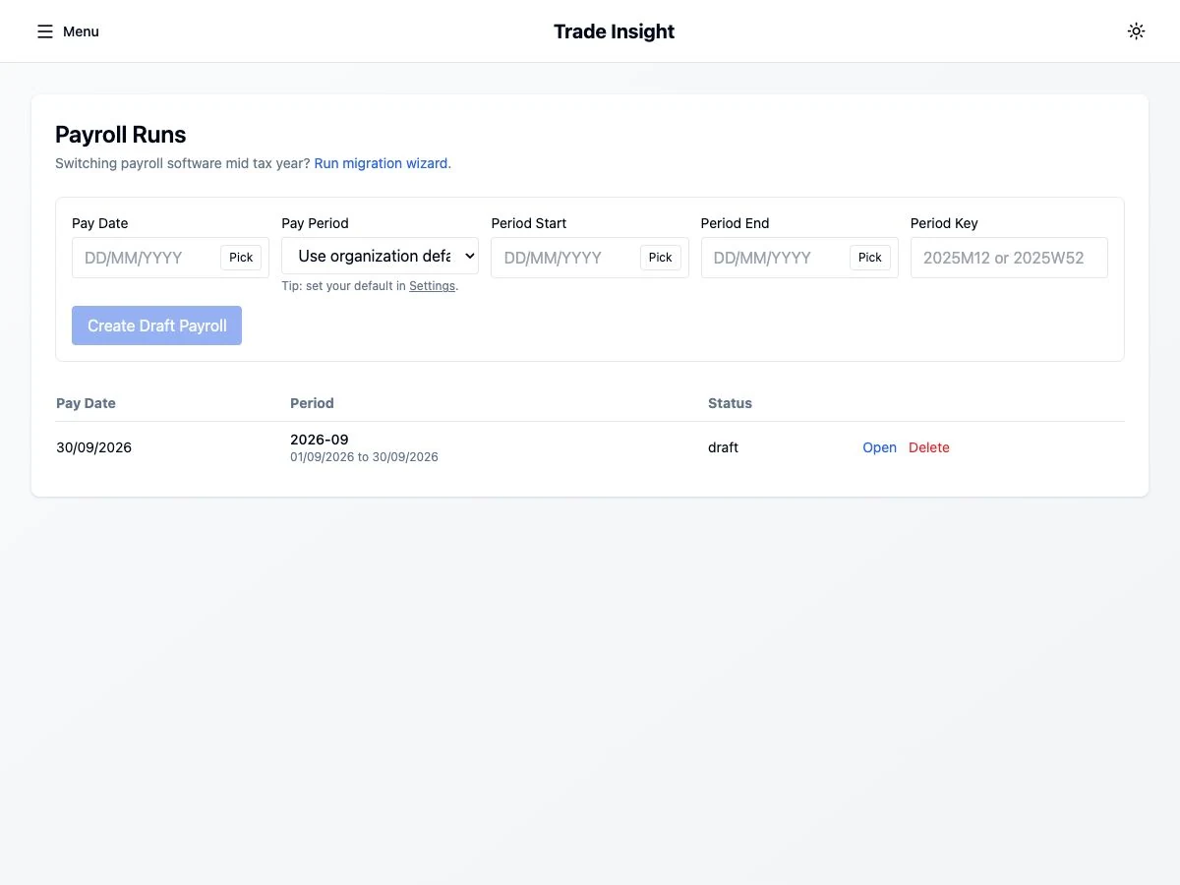This screenshot has height=885, width=1180.
Task: Click Pick button for Pay Date
Action: (x=241, y=258)
